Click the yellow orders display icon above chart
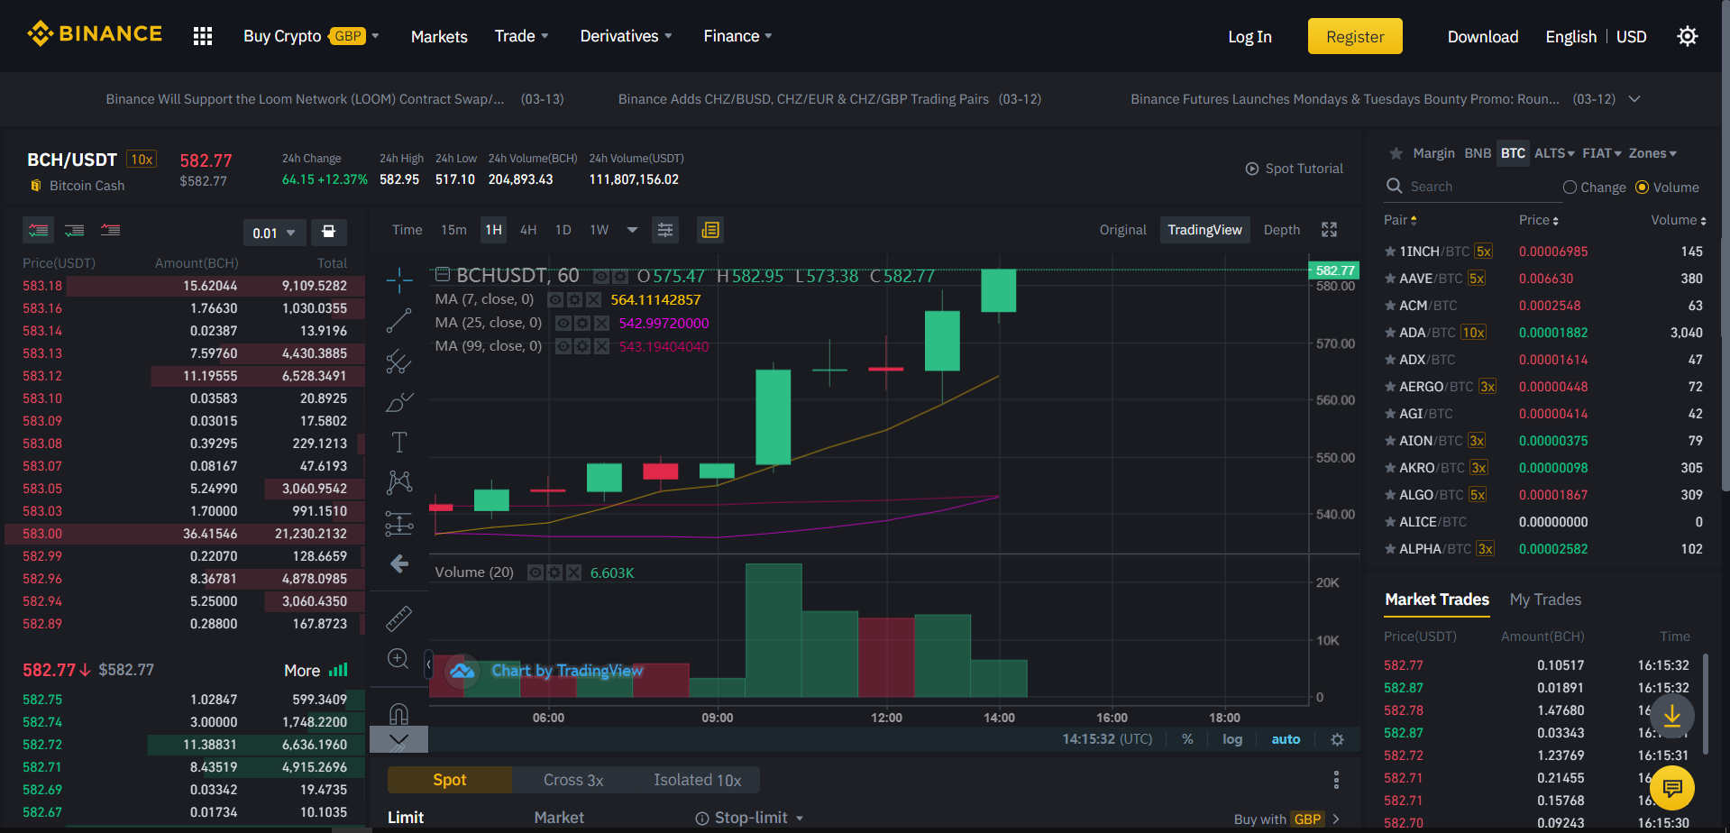The width and height of the screenshot is (1730, 833). coord(710,230)
